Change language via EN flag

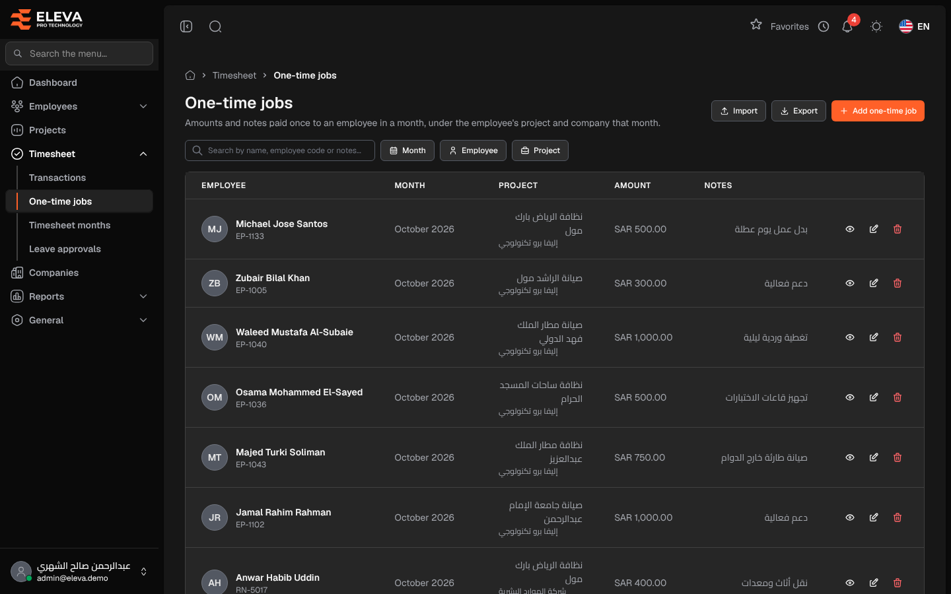pos(915,26)
